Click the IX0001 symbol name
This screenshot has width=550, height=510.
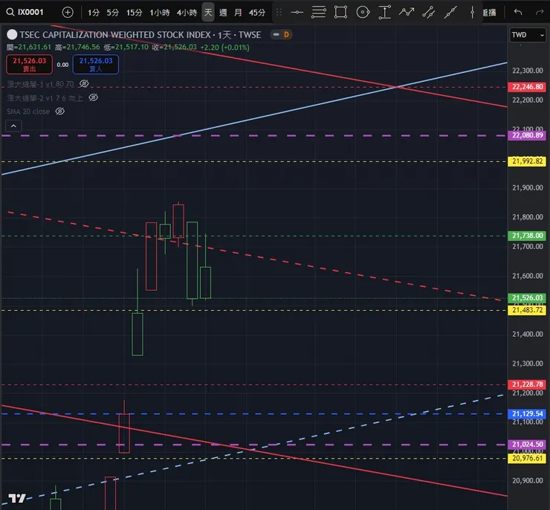[30, 13]
